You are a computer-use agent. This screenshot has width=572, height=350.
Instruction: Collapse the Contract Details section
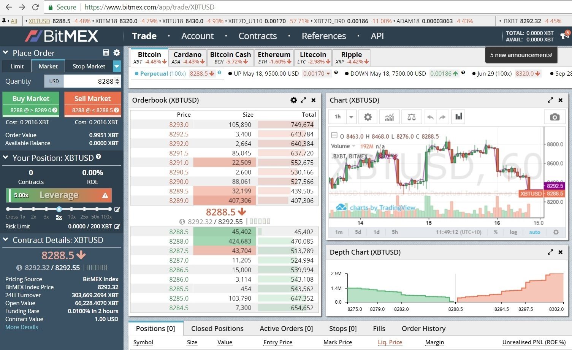[5, 240]
